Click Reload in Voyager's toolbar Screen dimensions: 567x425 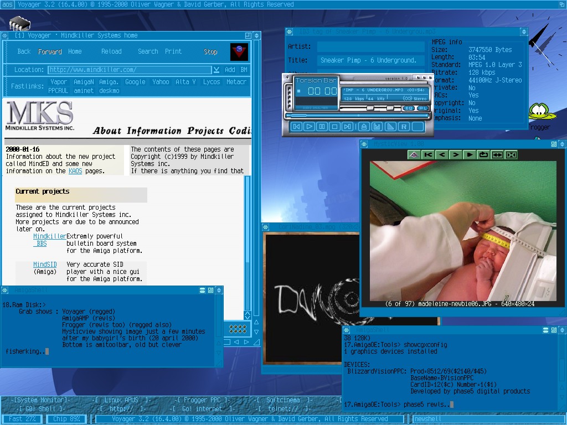click(111, 51)
